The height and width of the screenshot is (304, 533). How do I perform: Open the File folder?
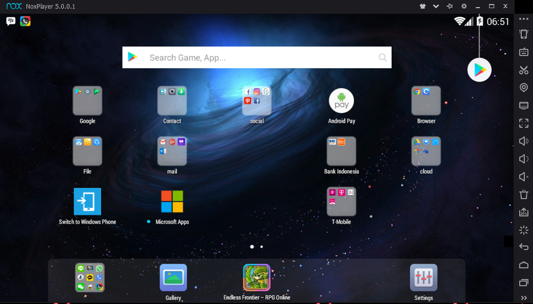pos(87,151)
